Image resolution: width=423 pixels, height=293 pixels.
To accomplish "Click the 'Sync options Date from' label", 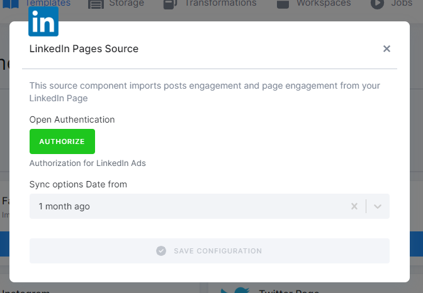I will click(78, 184).
